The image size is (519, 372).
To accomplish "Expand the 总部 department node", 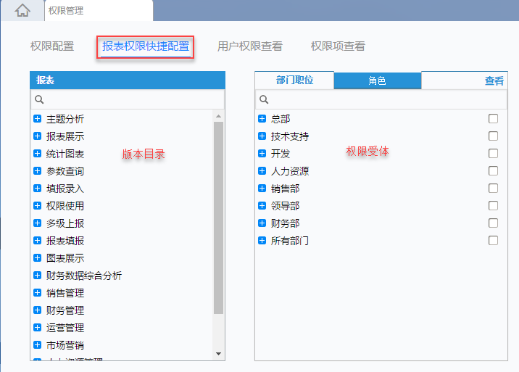I will [x=262, y=119].
